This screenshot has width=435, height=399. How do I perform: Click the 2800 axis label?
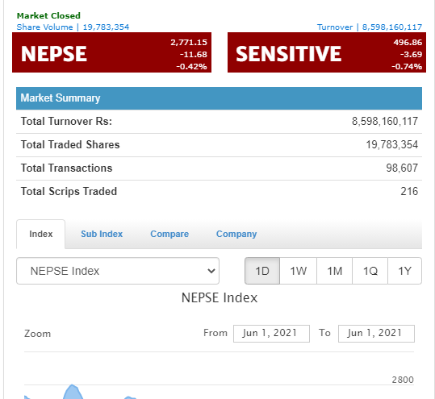pos(403,380)
